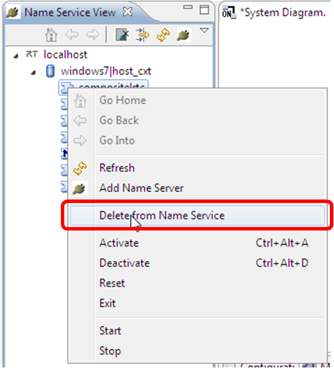
Task: Click the refresh icon next to Refresh menu item
Action: click(x=80, y=168)
